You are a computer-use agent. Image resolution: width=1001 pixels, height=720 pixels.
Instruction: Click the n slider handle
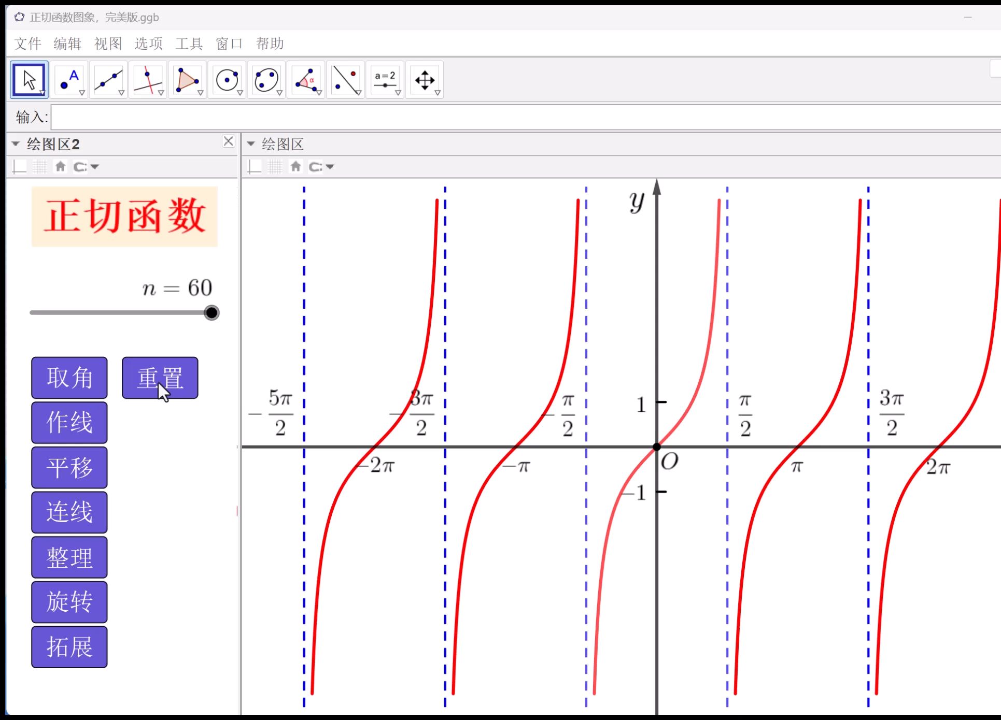212,313
